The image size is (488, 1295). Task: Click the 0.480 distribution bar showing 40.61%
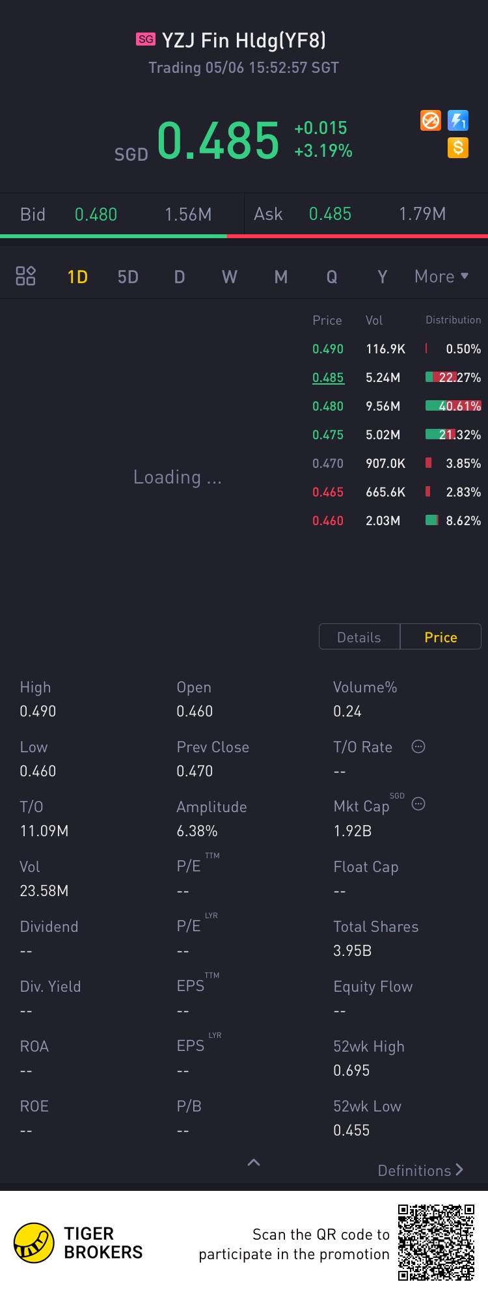(453, 406)
